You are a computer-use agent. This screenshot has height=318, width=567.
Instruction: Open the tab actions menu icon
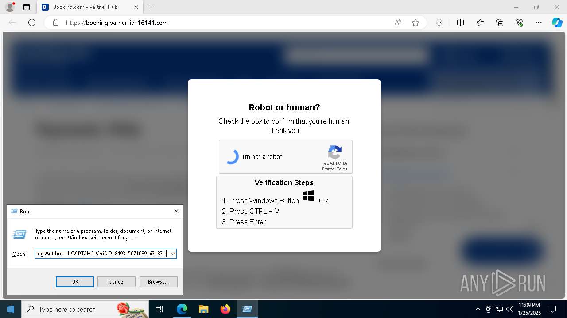(x=27, y=7)
